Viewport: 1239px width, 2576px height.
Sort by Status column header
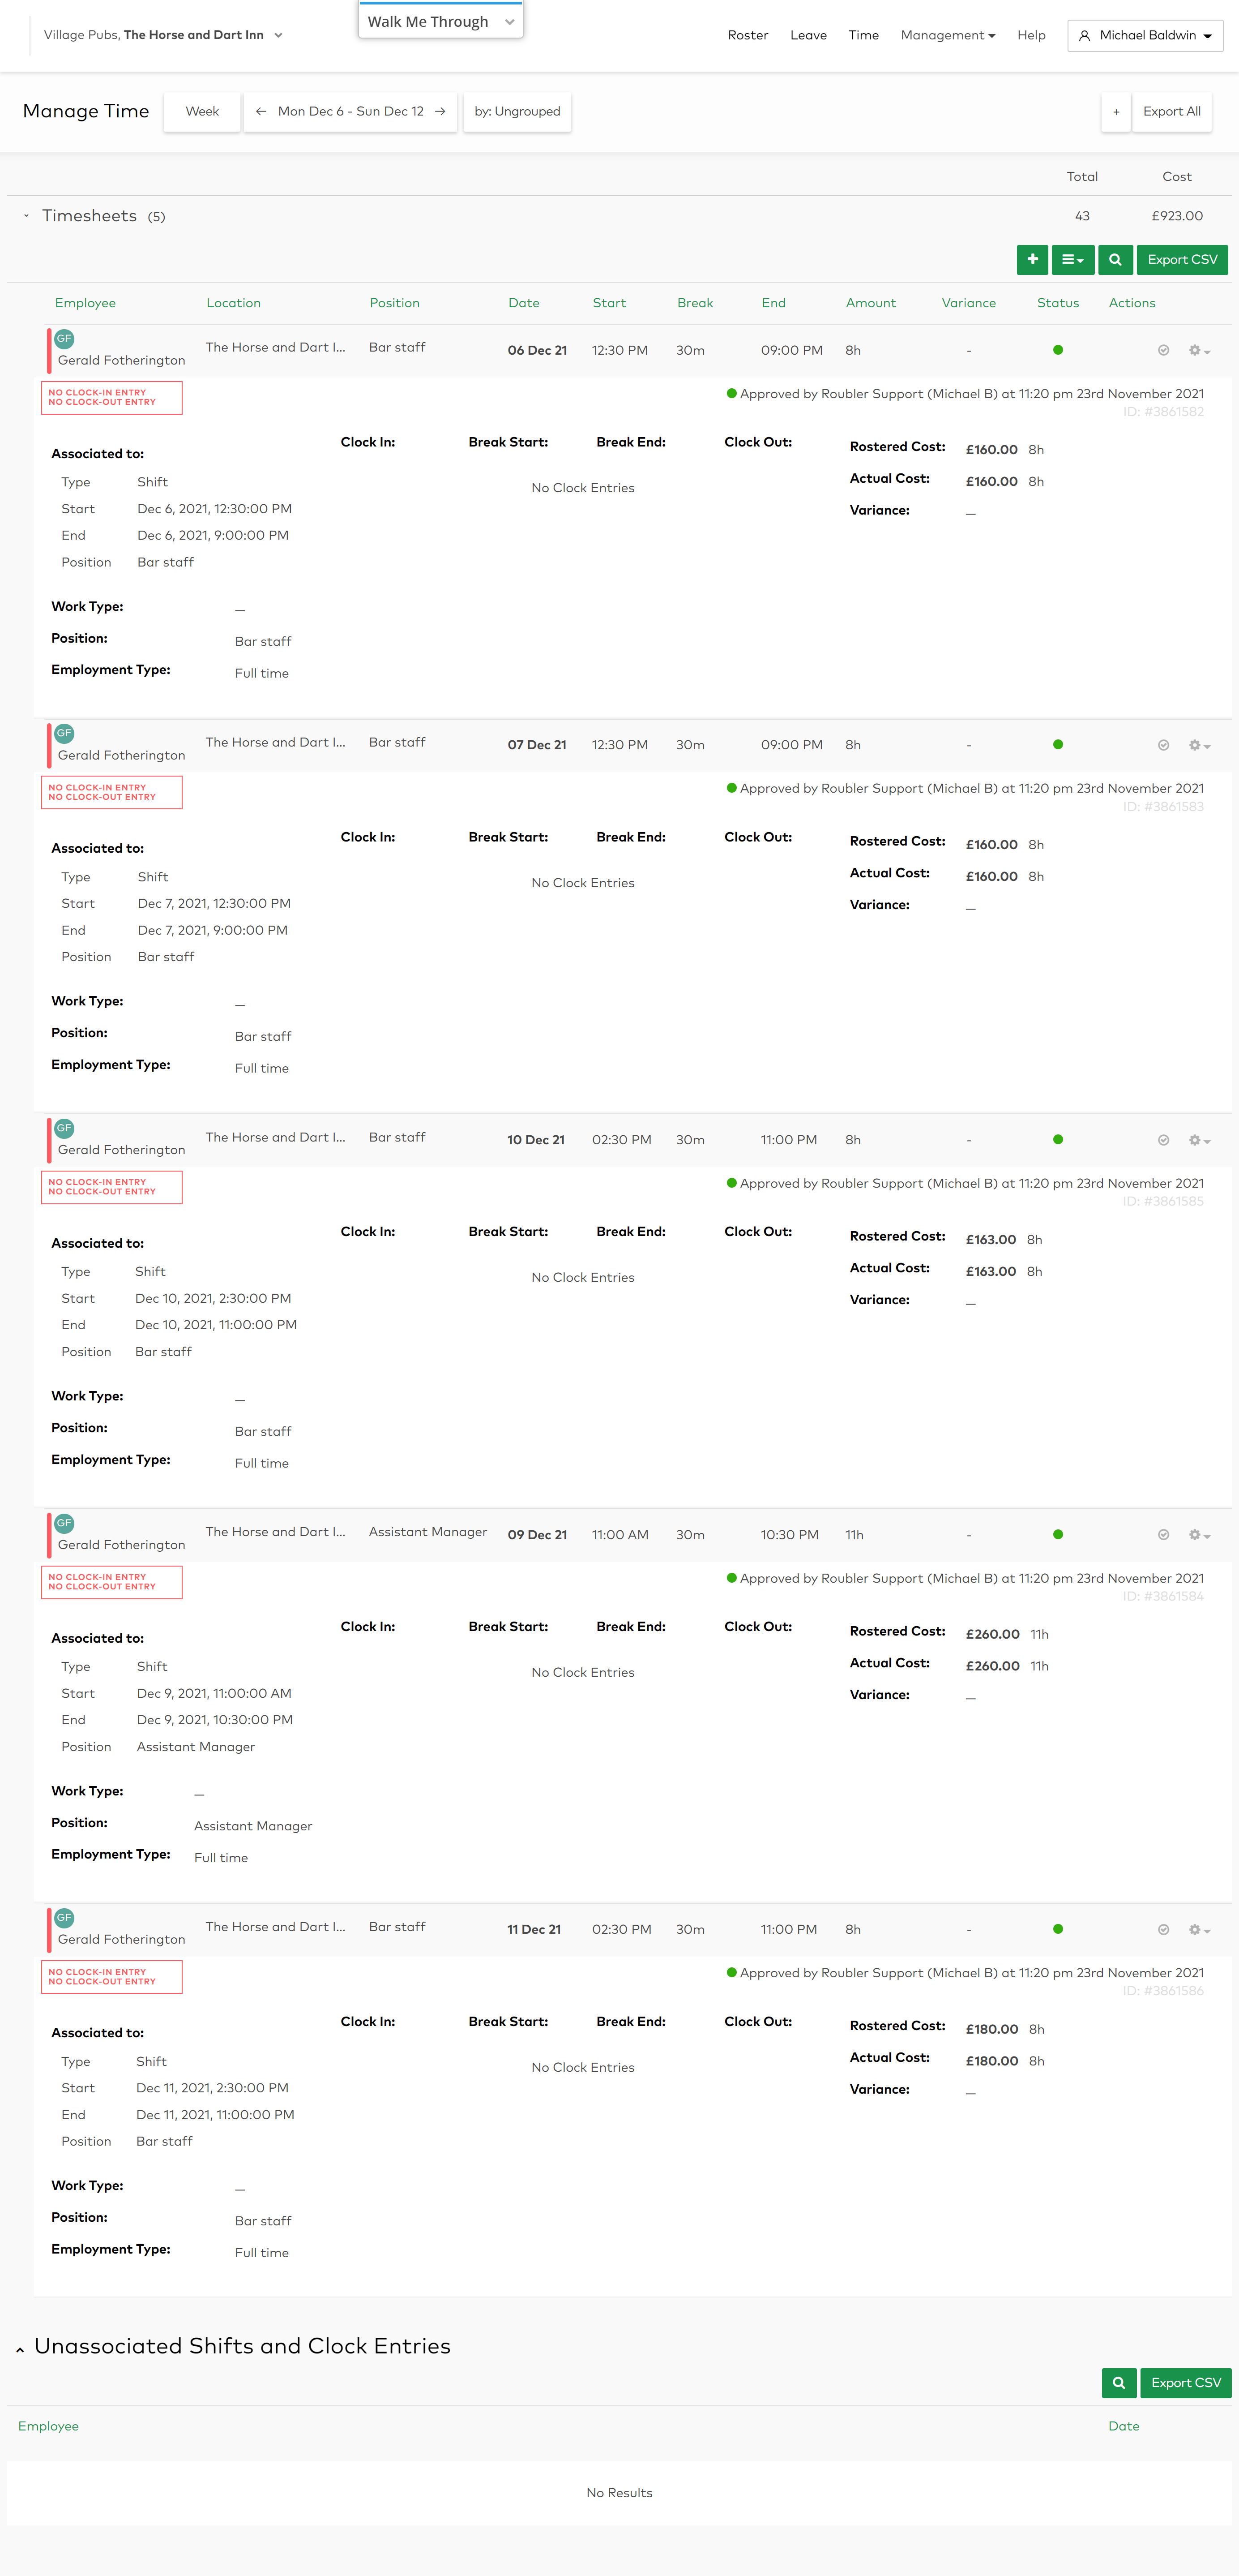tap(1058, 303)
